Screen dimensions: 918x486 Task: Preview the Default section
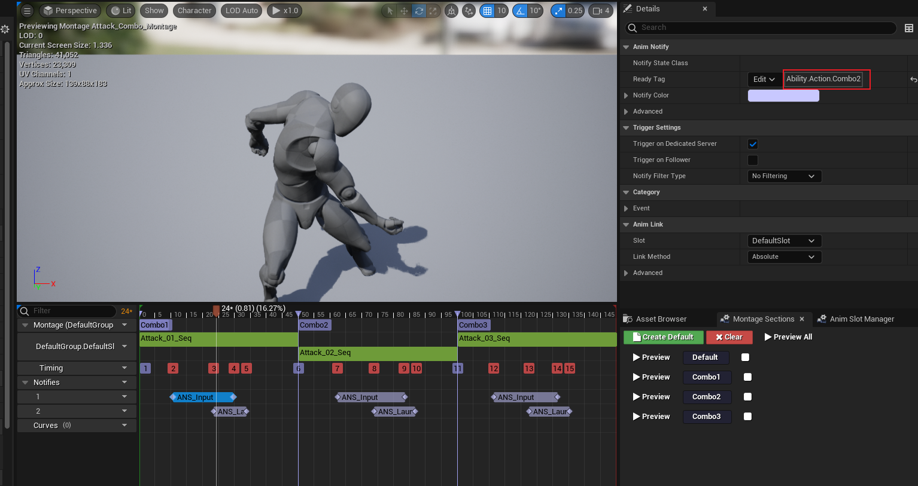652,357
